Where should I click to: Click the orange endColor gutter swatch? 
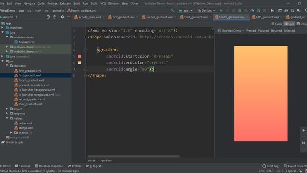79,63
